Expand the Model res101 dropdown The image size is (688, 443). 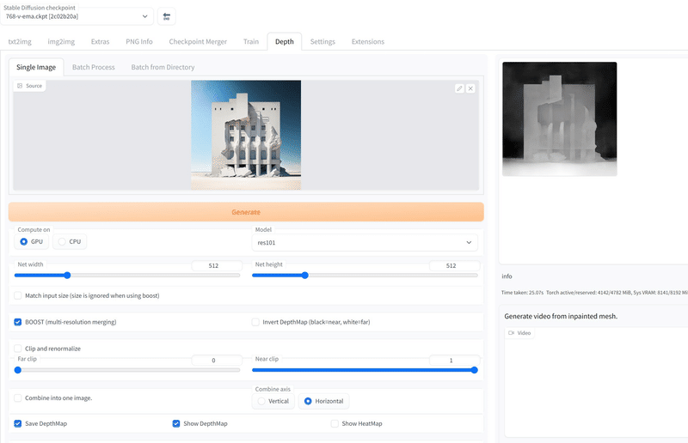coord(365,242)
